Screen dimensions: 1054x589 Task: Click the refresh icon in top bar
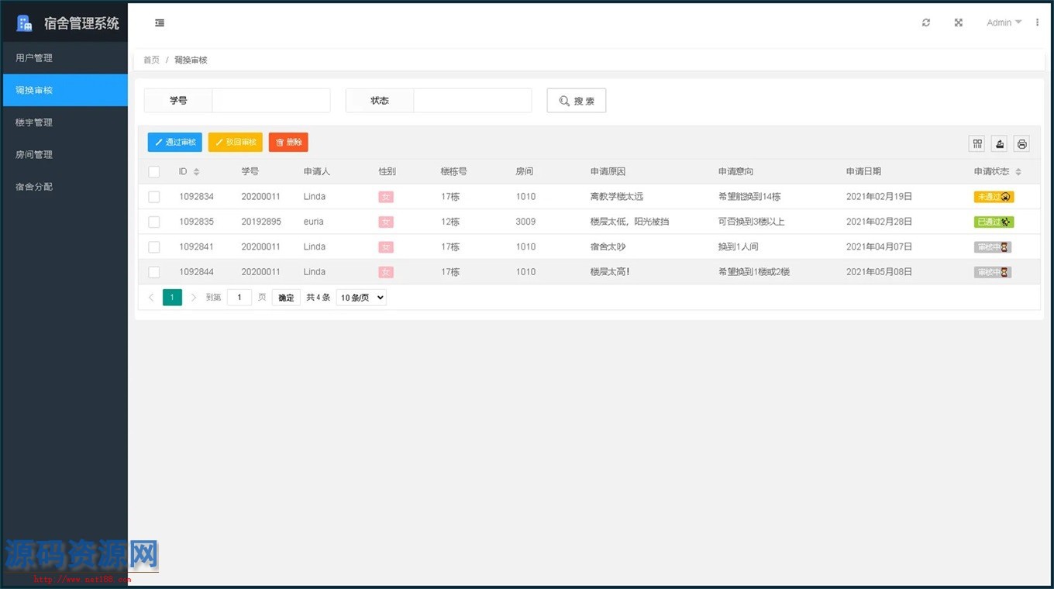926,23
